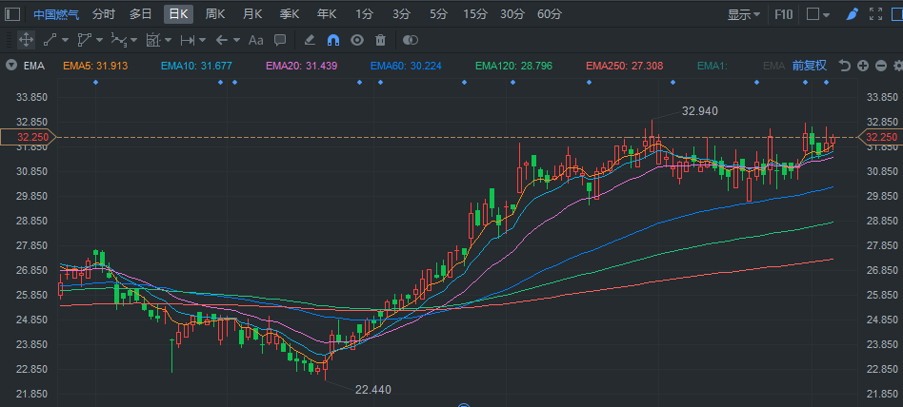
Task: Click EMA120: 28.796 legend value
Action: pyautogui.click(x=513, y=67)
